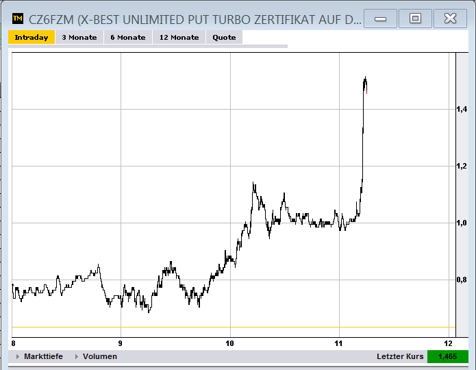The image size is (476, 370).
Task: Click the green last price value 1,465
Action: [x=447, y=356]
